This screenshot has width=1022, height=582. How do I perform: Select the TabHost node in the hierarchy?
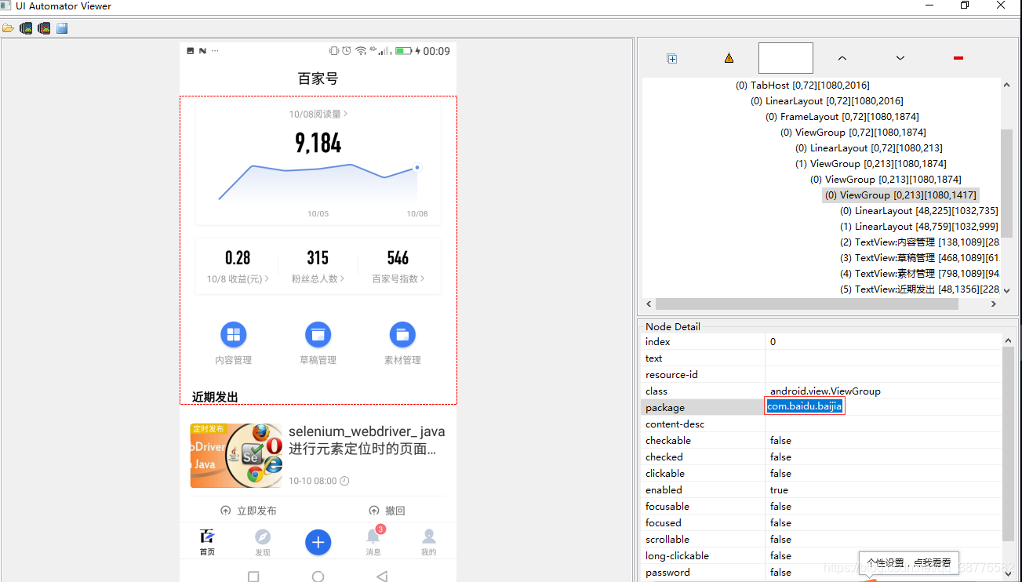click(x=802, y=85)
